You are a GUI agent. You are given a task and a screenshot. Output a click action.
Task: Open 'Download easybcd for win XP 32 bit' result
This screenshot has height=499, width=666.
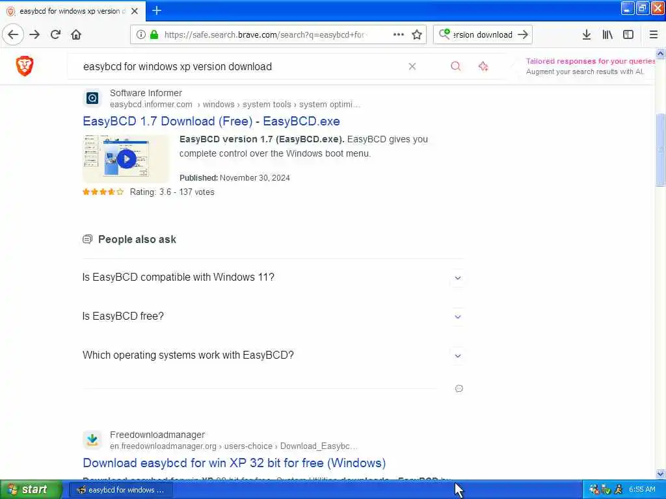point(234,463)
